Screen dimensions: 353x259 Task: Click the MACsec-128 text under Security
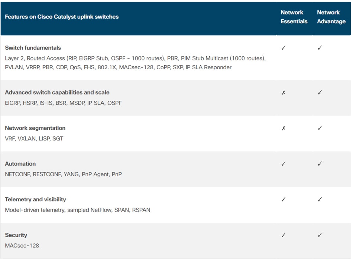(22, 246)
